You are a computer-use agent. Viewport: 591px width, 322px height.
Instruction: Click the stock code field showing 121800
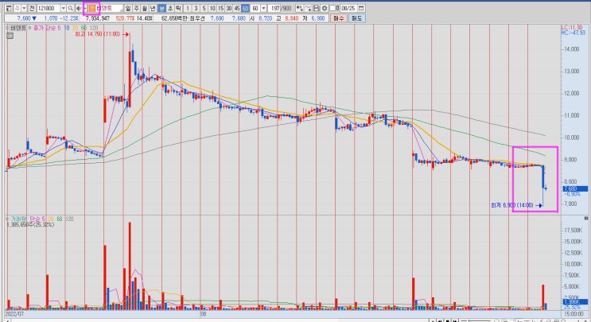pos(49,8)
